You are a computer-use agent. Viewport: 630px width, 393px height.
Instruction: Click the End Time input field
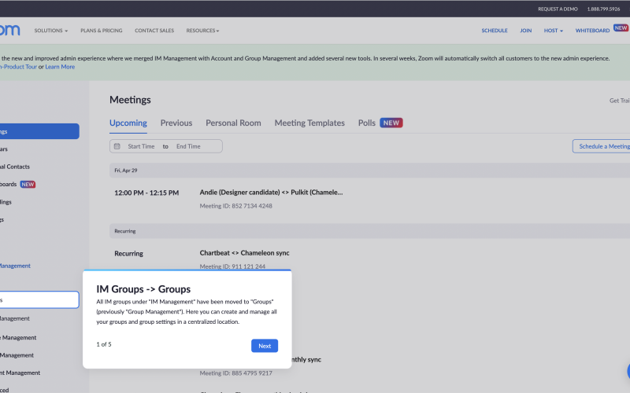188,146
